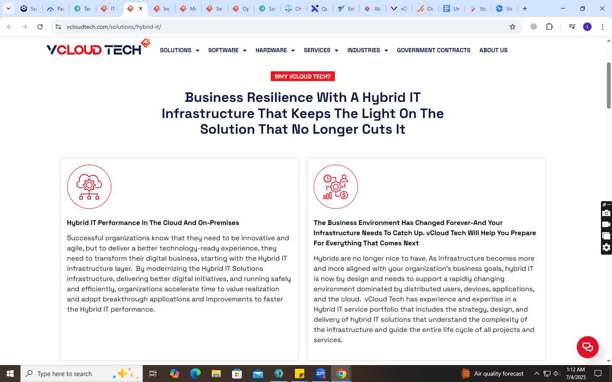Open Microsoft Edge from the taskbar
The image size is (612, 382).
(x=195, y=374)
